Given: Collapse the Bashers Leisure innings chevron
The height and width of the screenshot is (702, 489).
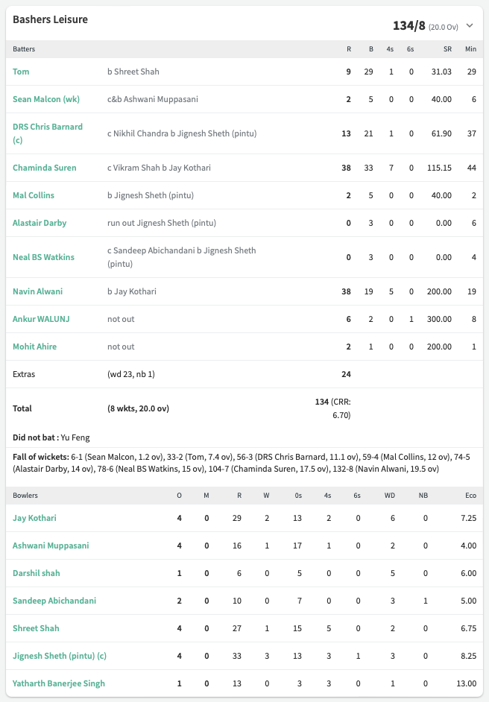Looking at the screenshot, I should point(470,25).
